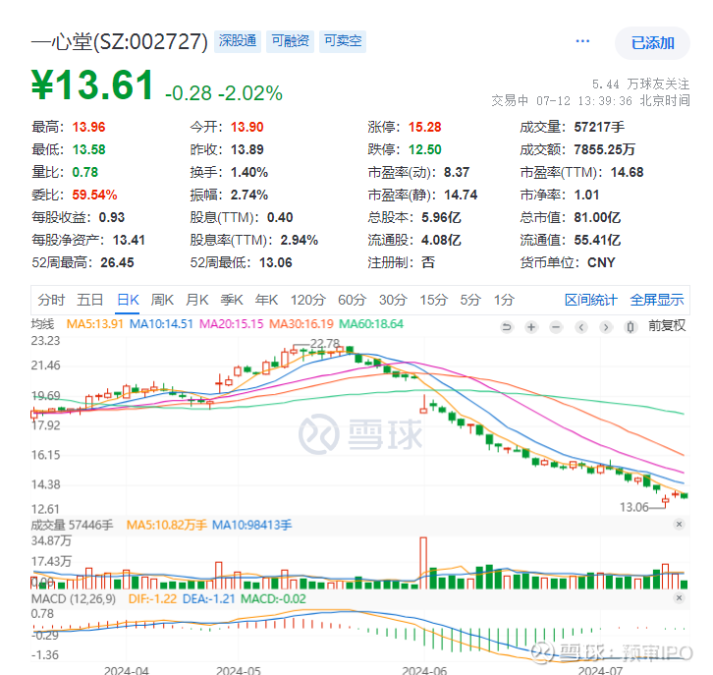The image size is (713, 675).
Task: Open 全屏显示 fullscreen view
Action: click(657, 301)
